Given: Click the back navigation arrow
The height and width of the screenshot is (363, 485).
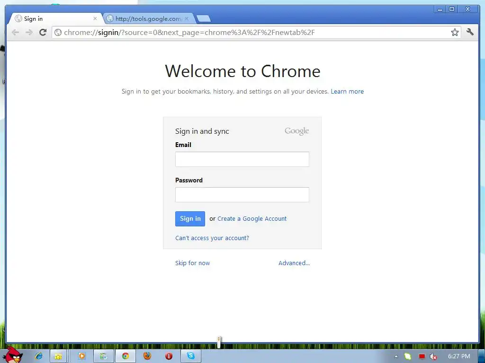Looking at the screenshot, I should click(x=15, y=33).
